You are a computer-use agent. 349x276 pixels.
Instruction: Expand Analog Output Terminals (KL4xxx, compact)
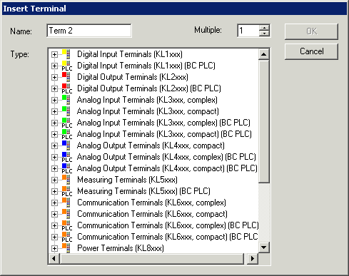point(54,145)
